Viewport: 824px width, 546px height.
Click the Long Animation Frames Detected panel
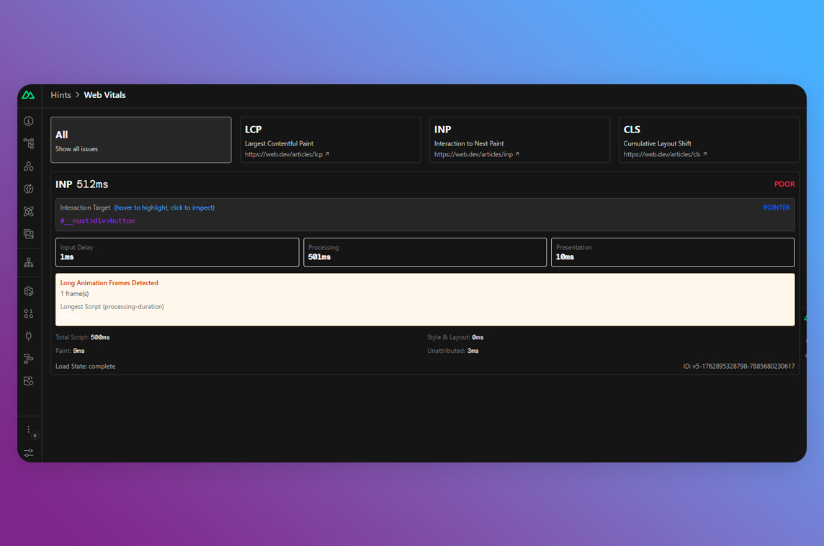(425, 299)
